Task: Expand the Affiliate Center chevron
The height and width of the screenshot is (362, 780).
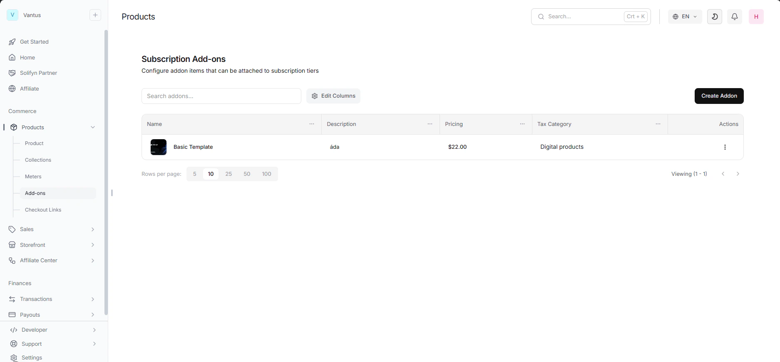Action: (93, 261)
